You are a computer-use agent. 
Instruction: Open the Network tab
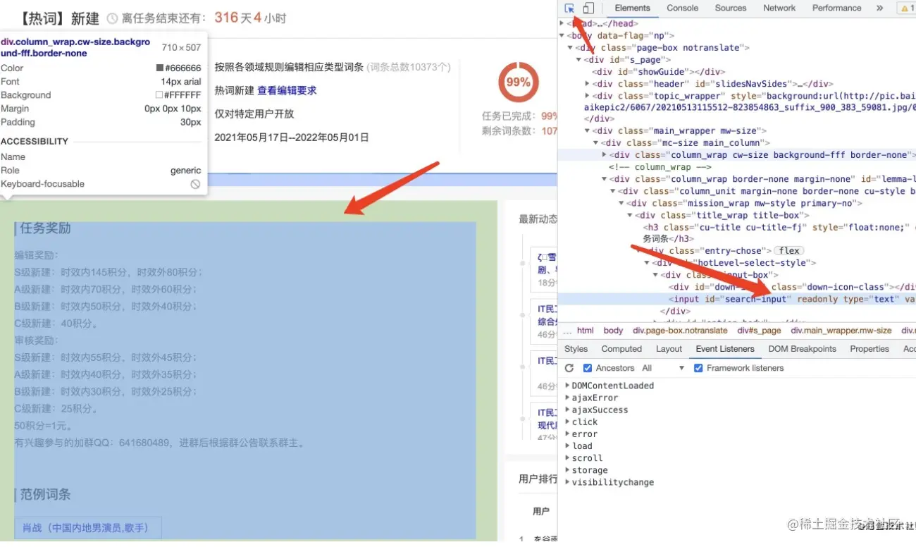coord(779,8)
